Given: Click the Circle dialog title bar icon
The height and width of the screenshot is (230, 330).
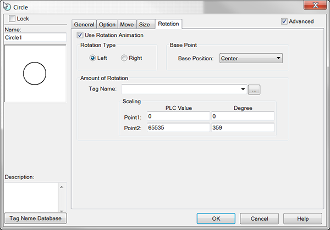Looking at the screenshot, I should tap(7, 7).
